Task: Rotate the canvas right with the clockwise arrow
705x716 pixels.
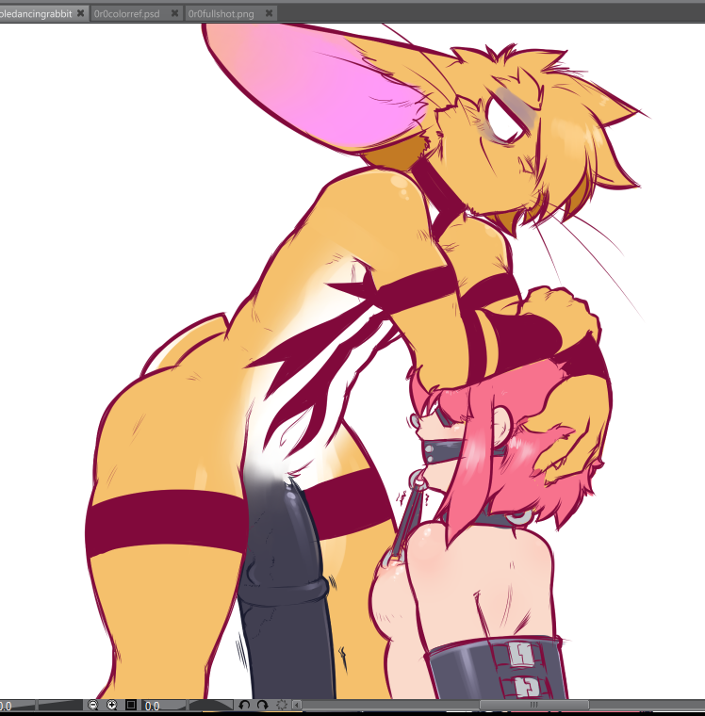Action: point(262,705)
